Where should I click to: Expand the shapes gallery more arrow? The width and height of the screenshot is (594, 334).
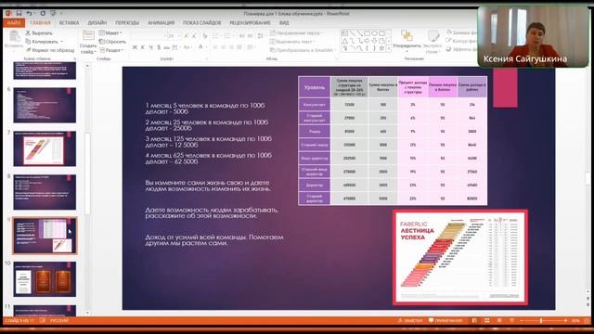click(x=389, y=49)
